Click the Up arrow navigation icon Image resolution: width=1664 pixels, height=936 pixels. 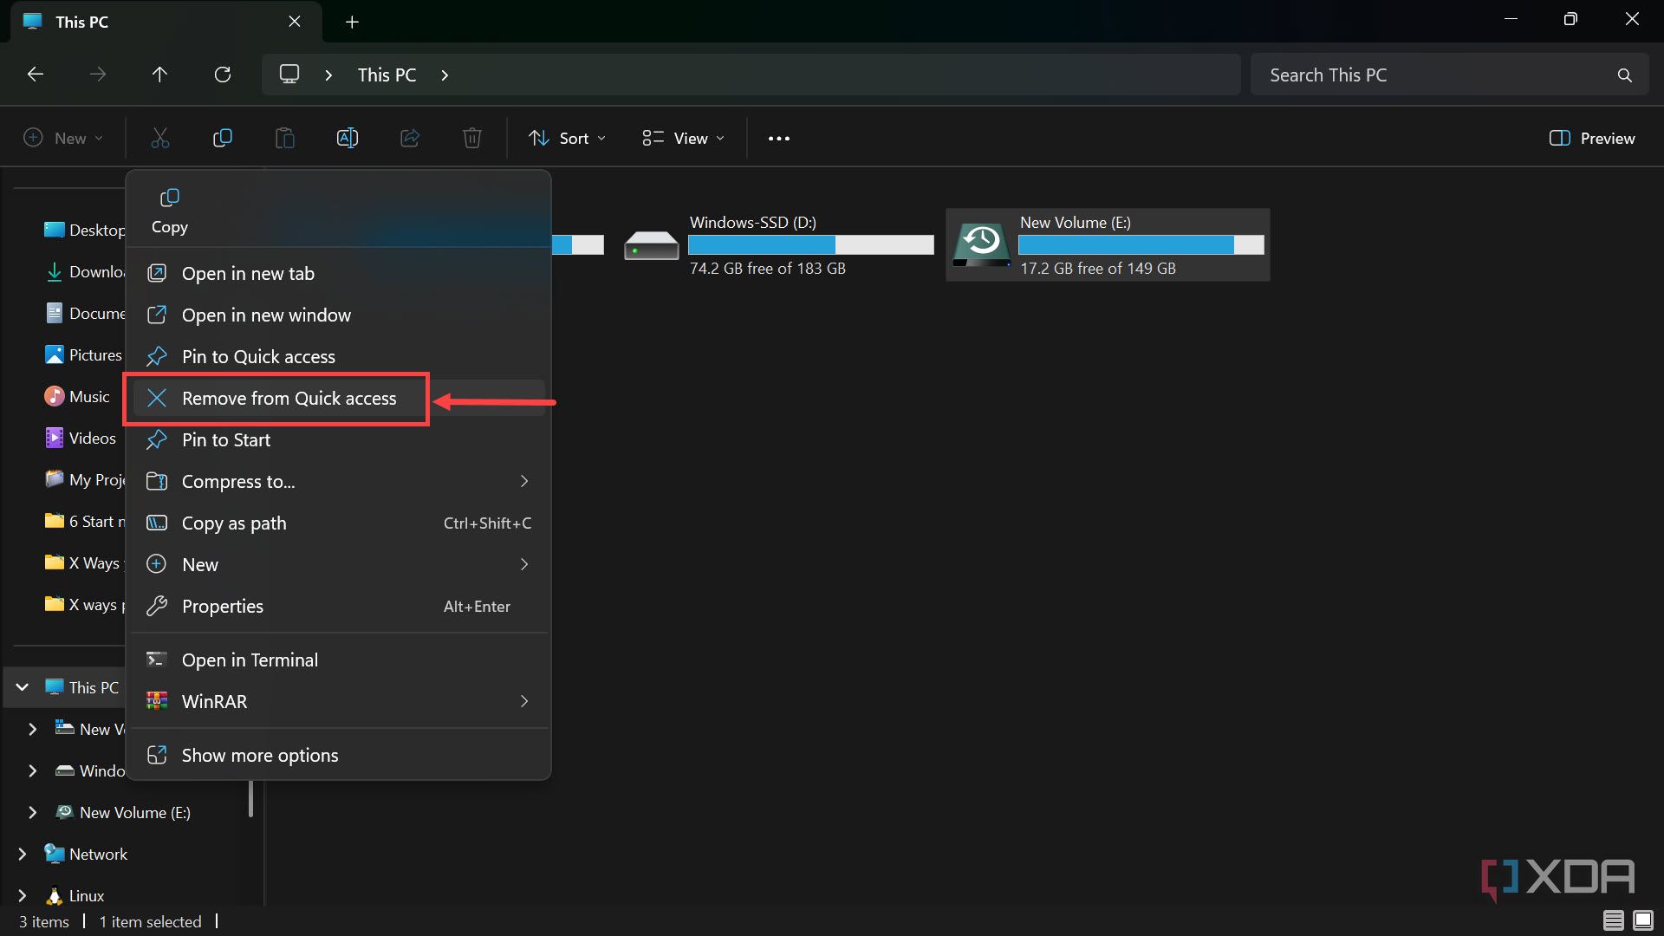(x=159, y=75)
